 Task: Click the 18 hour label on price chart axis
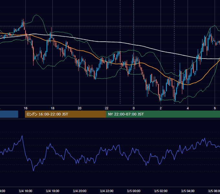(53, 108)
